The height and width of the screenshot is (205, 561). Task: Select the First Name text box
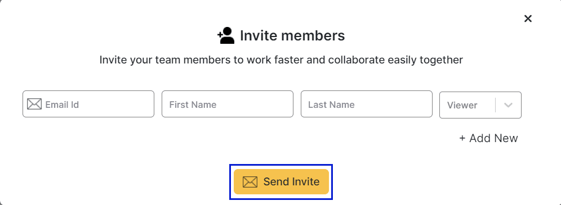228,104
